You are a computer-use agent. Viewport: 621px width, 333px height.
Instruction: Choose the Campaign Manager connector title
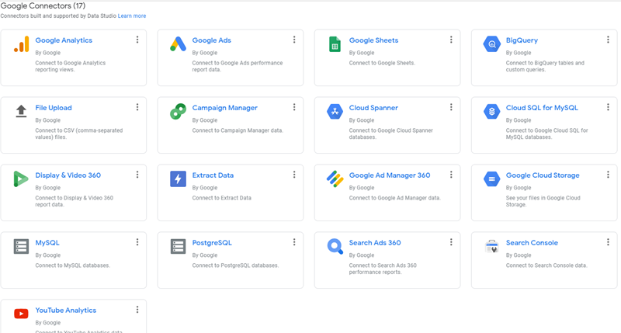[x=224, y=108]
